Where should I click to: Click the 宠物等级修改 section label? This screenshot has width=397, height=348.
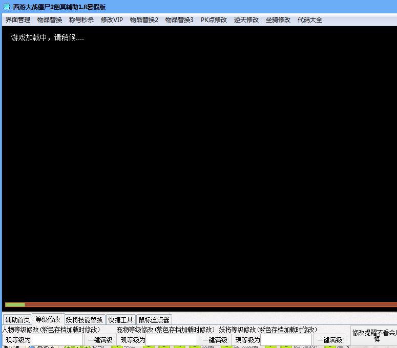(x=165, y=330)
